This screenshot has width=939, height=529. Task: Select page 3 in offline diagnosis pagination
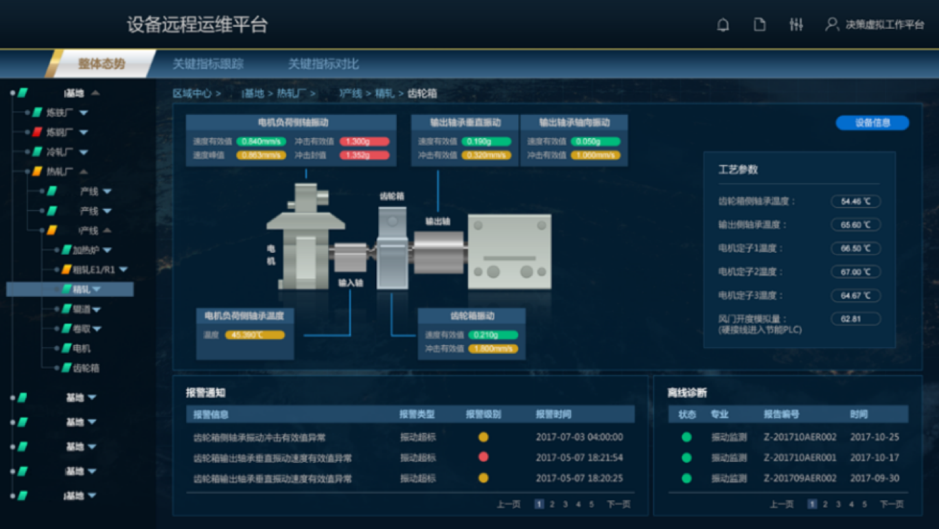[x=838, y=504]
